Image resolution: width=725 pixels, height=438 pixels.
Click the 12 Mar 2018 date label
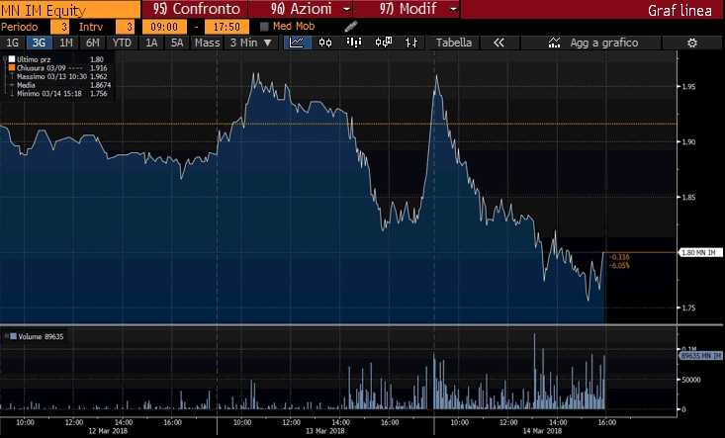pyautogui.click(x=108, y=431)
